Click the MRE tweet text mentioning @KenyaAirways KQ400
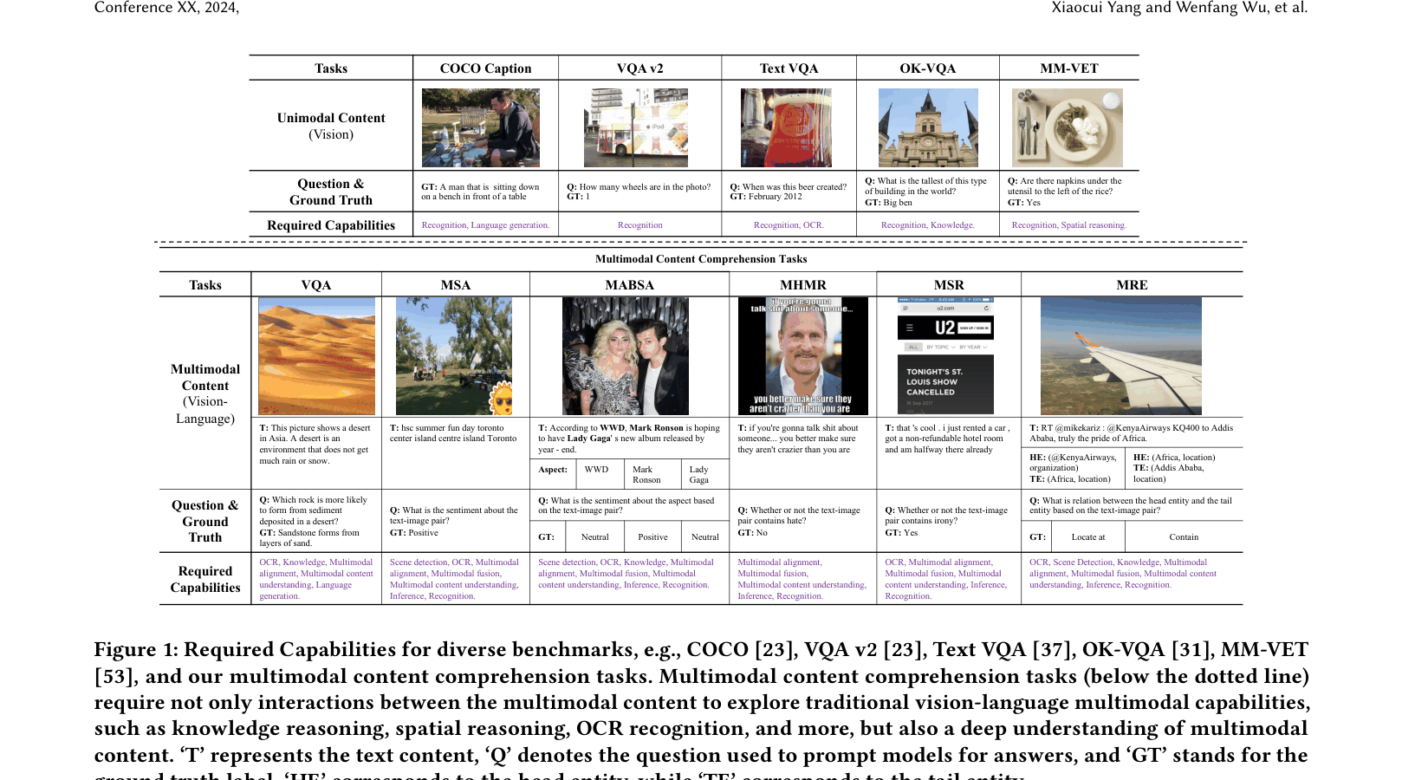1402x780 pixels. tap(1131, 433)
